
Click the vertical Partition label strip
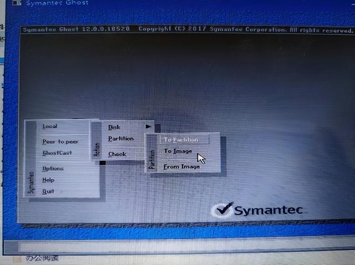click(151, 153)
